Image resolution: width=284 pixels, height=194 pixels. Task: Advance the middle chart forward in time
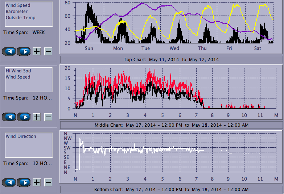tap(24, 117)
